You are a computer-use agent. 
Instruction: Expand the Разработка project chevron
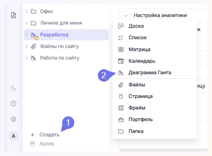coord(27,35)
